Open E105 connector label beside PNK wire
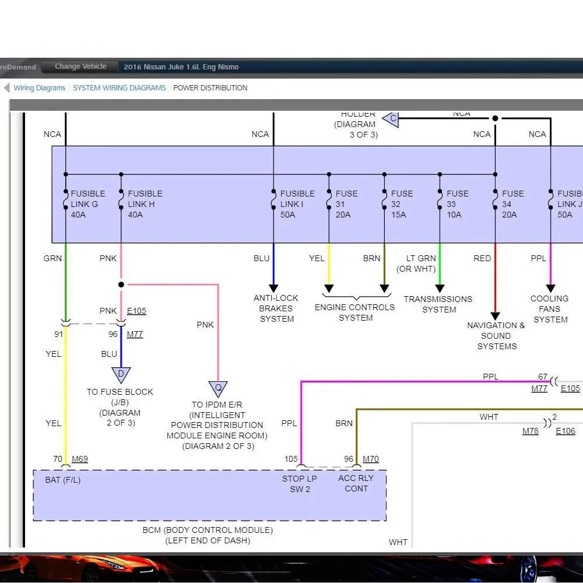Screen dimensions: 583x583 click(x=136, y=311)
